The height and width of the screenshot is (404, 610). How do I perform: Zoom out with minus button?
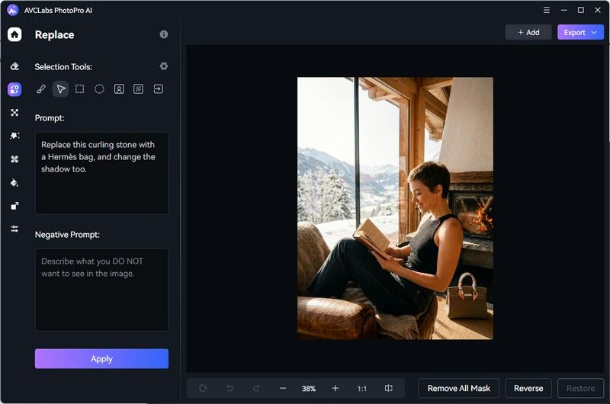tap(283, 388)
